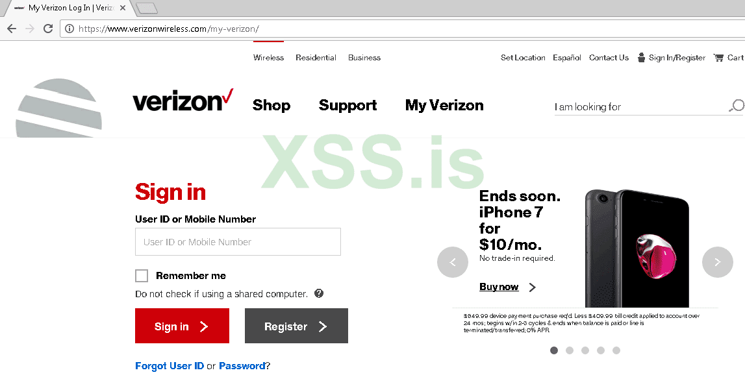Click the red Sign in button

click(x=182, y=326)
